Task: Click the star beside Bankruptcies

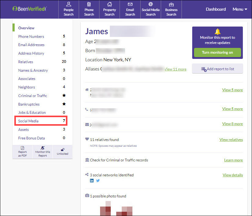Action: click(64, 104)
